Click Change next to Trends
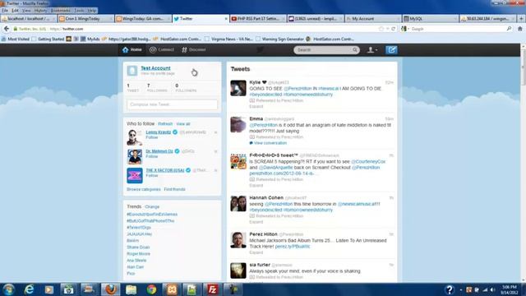This screenshot has height=296, width=526. (152, 206)
